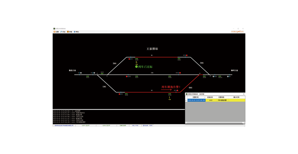Open the 设置 (Settings) menu
Screen dimensions: 298x154
[x=56, y=32]
